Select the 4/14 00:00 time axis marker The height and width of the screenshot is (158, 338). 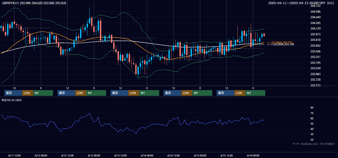tap(147, 155)
